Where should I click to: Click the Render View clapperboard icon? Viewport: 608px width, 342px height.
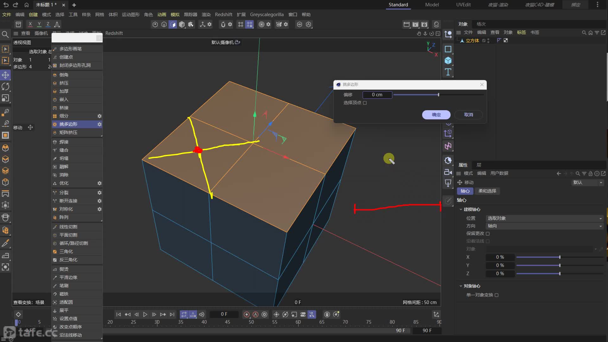(x=407, y=24)
